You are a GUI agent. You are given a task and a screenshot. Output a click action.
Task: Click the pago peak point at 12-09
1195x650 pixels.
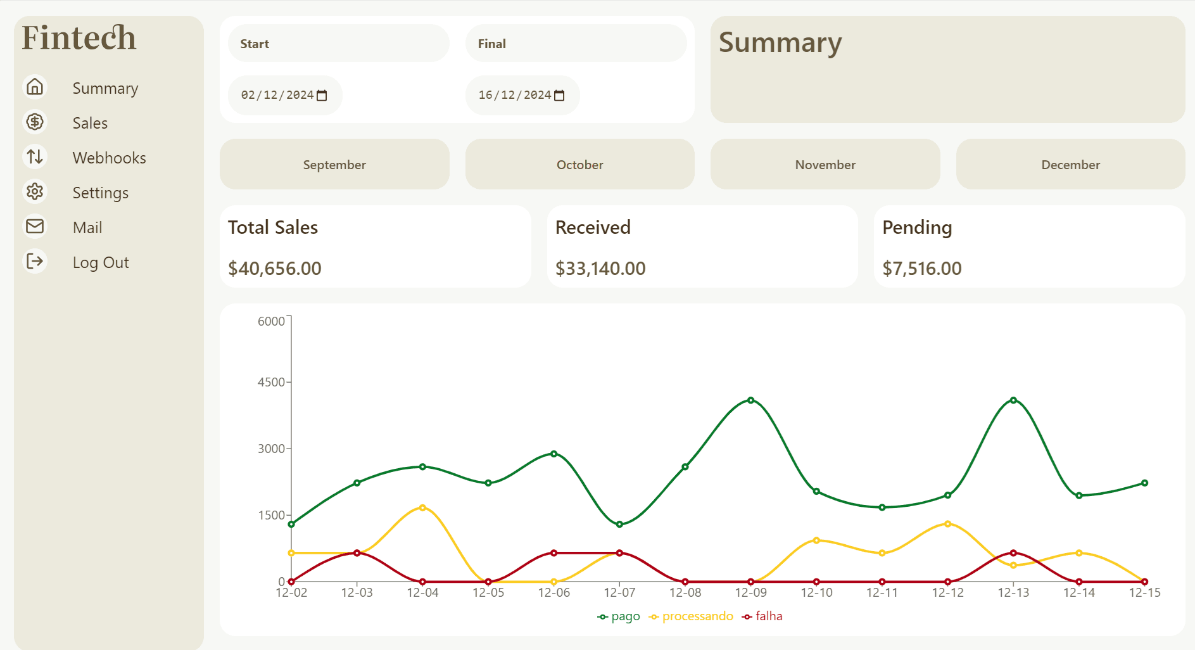pos(750,400)
